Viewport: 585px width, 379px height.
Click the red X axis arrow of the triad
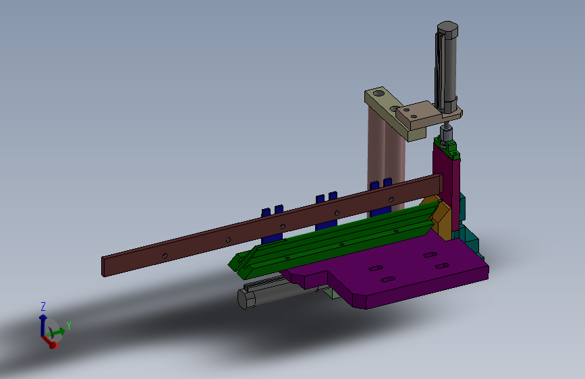coord(49,342)
